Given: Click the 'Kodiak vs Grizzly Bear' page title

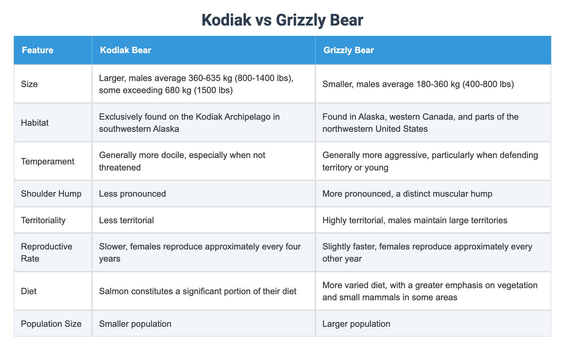Looking at the screenshot, I should tap(282, 21).
